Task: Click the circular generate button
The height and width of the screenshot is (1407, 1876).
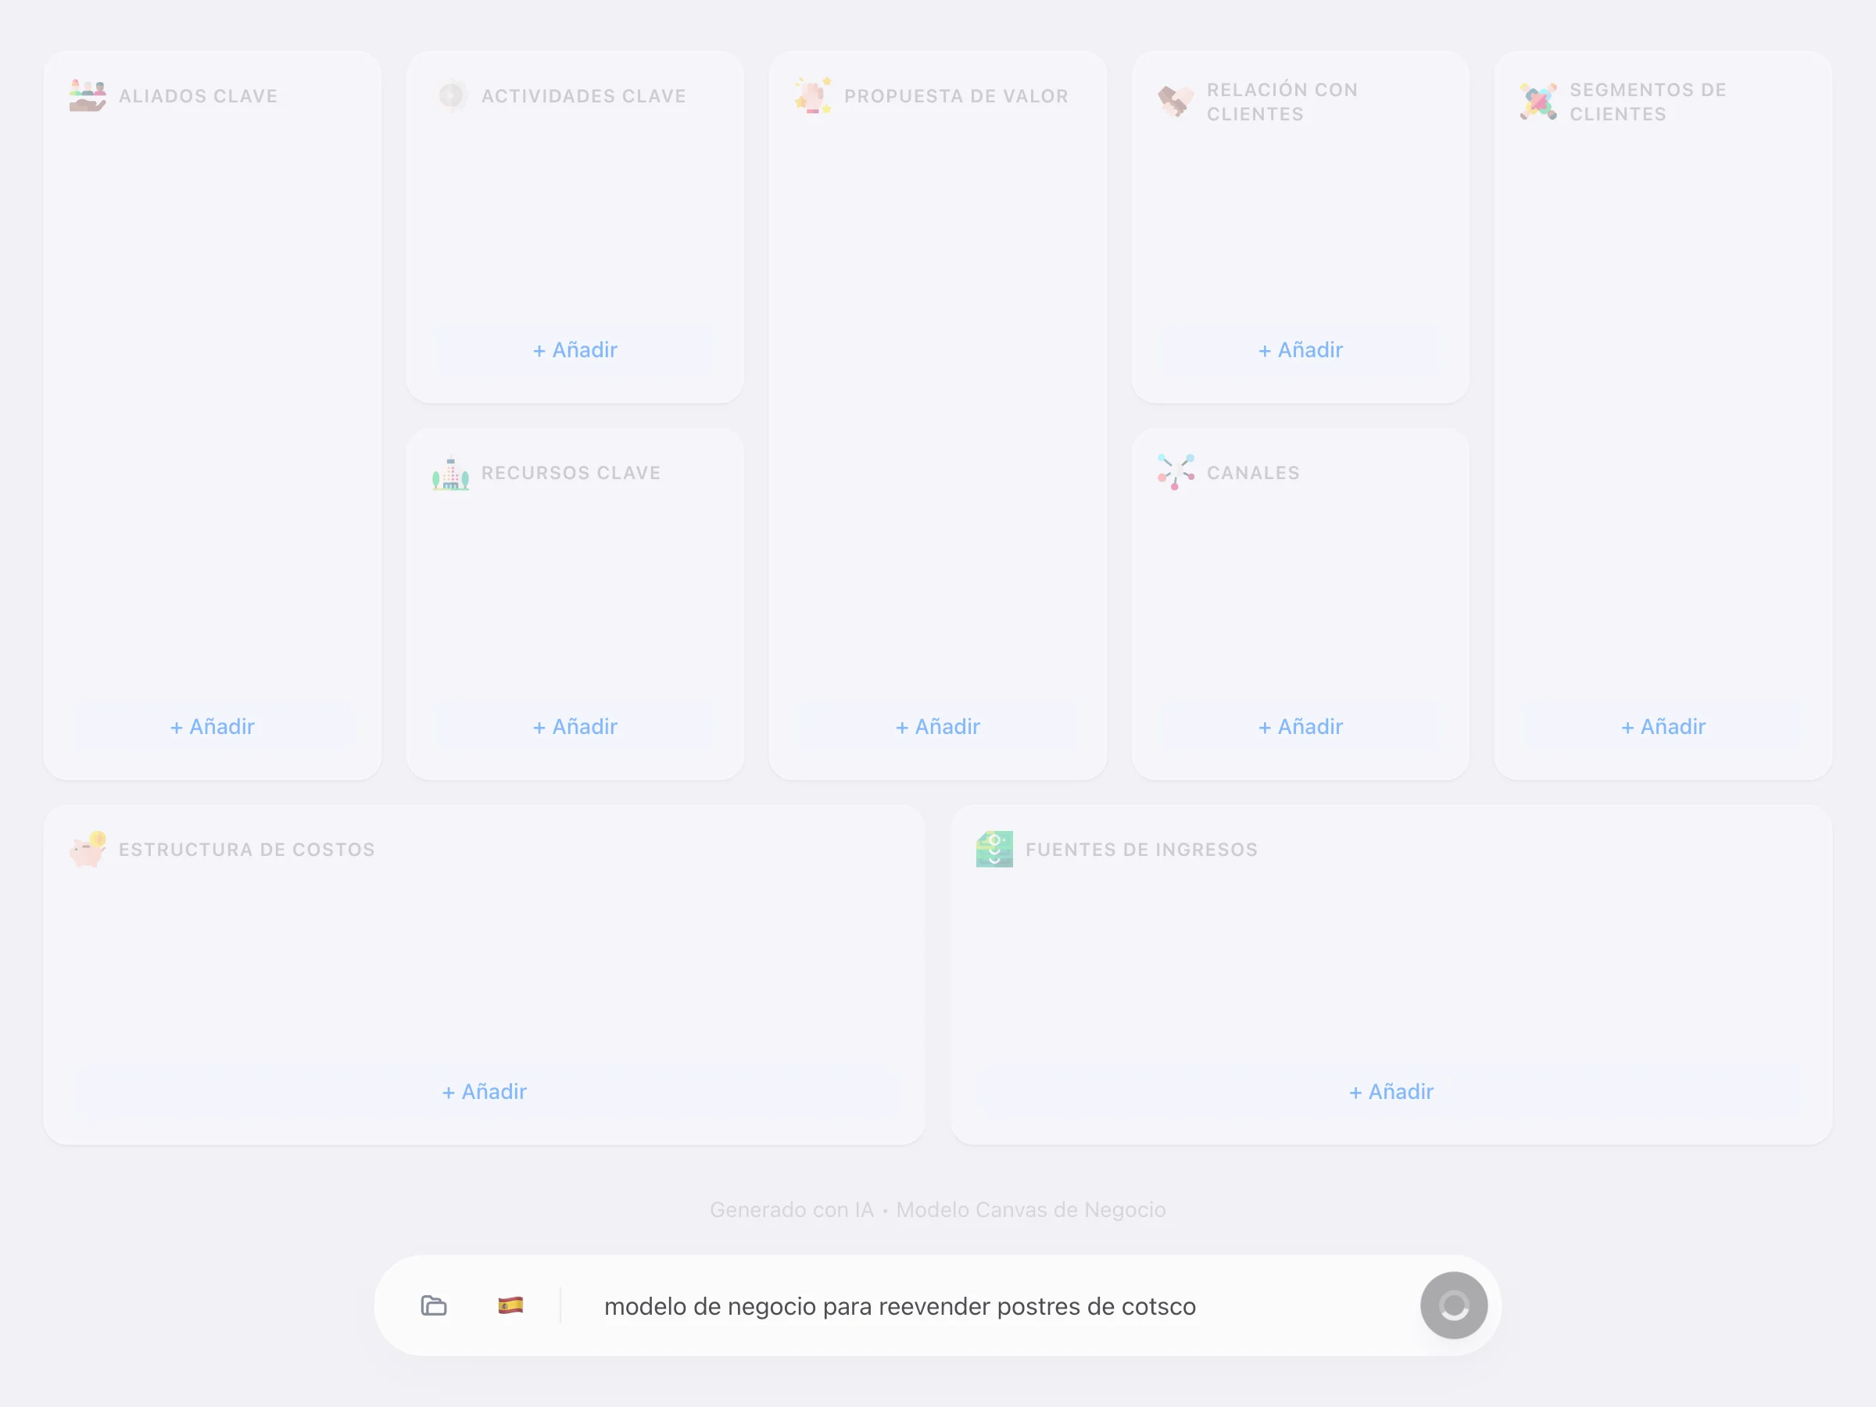Action: (1454, 1306)
